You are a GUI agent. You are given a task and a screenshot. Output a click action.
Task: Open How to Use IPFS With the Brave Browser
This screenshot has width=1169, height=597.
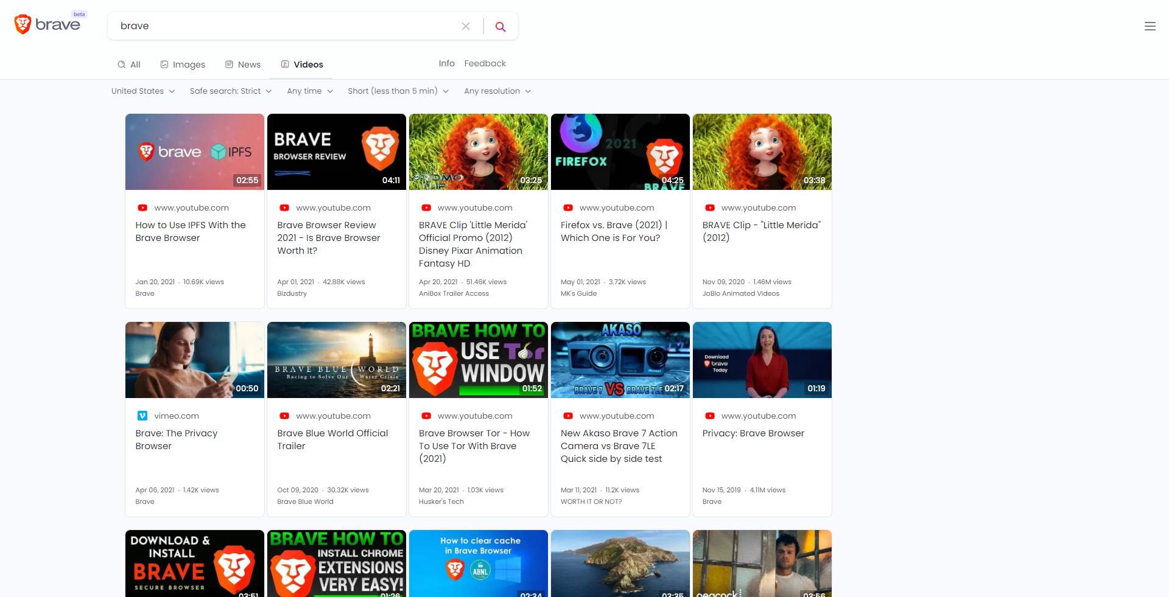(191, 231)
